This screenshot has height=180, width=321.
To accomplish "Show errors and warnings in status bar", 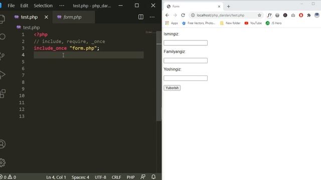I will pyautogui.click(x=8, y=177).
